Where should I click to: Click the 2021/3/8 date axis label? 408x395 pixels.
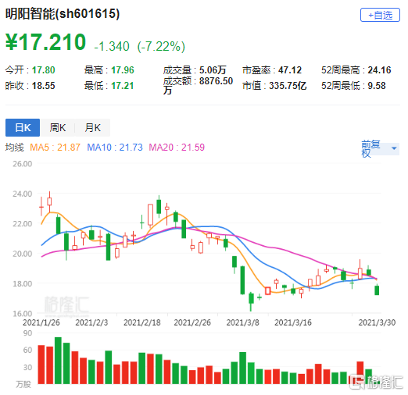(x=243, y=322)
